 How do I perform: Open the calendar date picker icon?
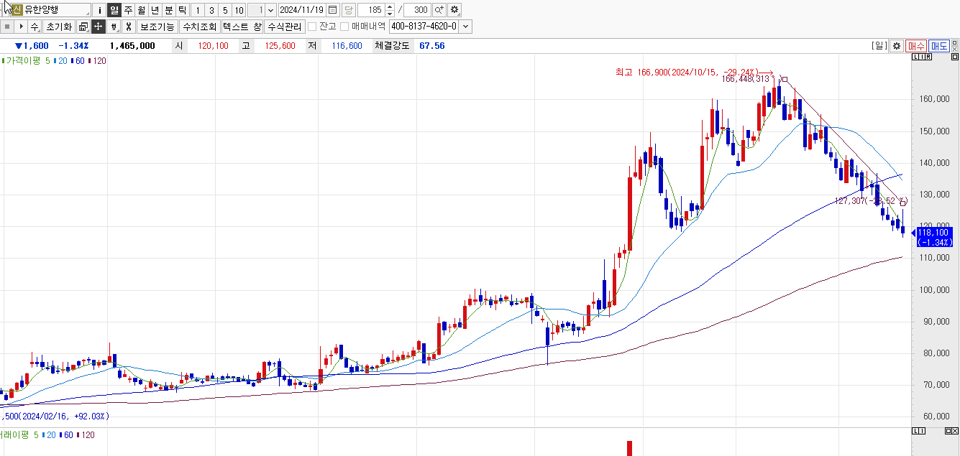(x=332, y=10)
